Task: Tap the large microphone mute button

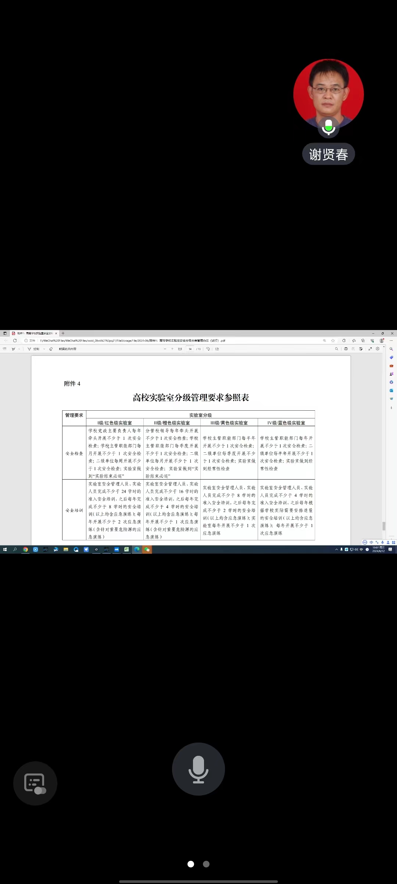Action: pos(198,769)
